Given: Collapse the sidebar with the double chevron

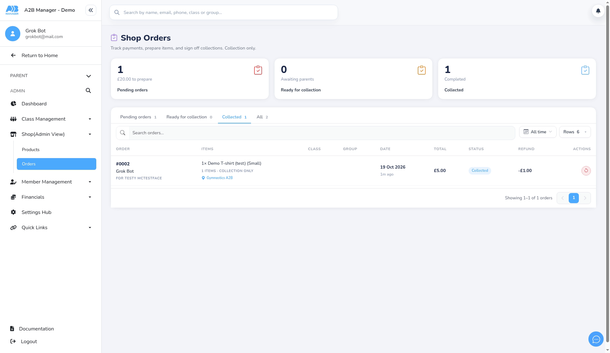Looking at the screenshot, I should click(91, 10).
